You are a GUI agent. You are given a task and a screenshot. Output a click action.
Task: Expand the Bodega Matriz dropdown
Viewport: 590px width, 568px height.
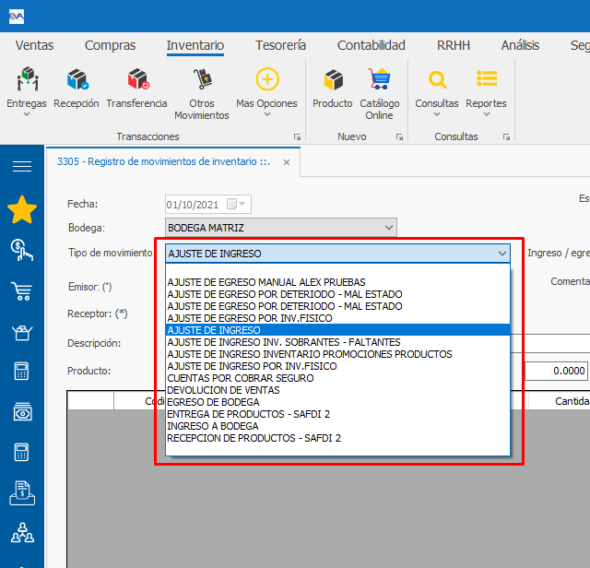click(x=388, y=228)
